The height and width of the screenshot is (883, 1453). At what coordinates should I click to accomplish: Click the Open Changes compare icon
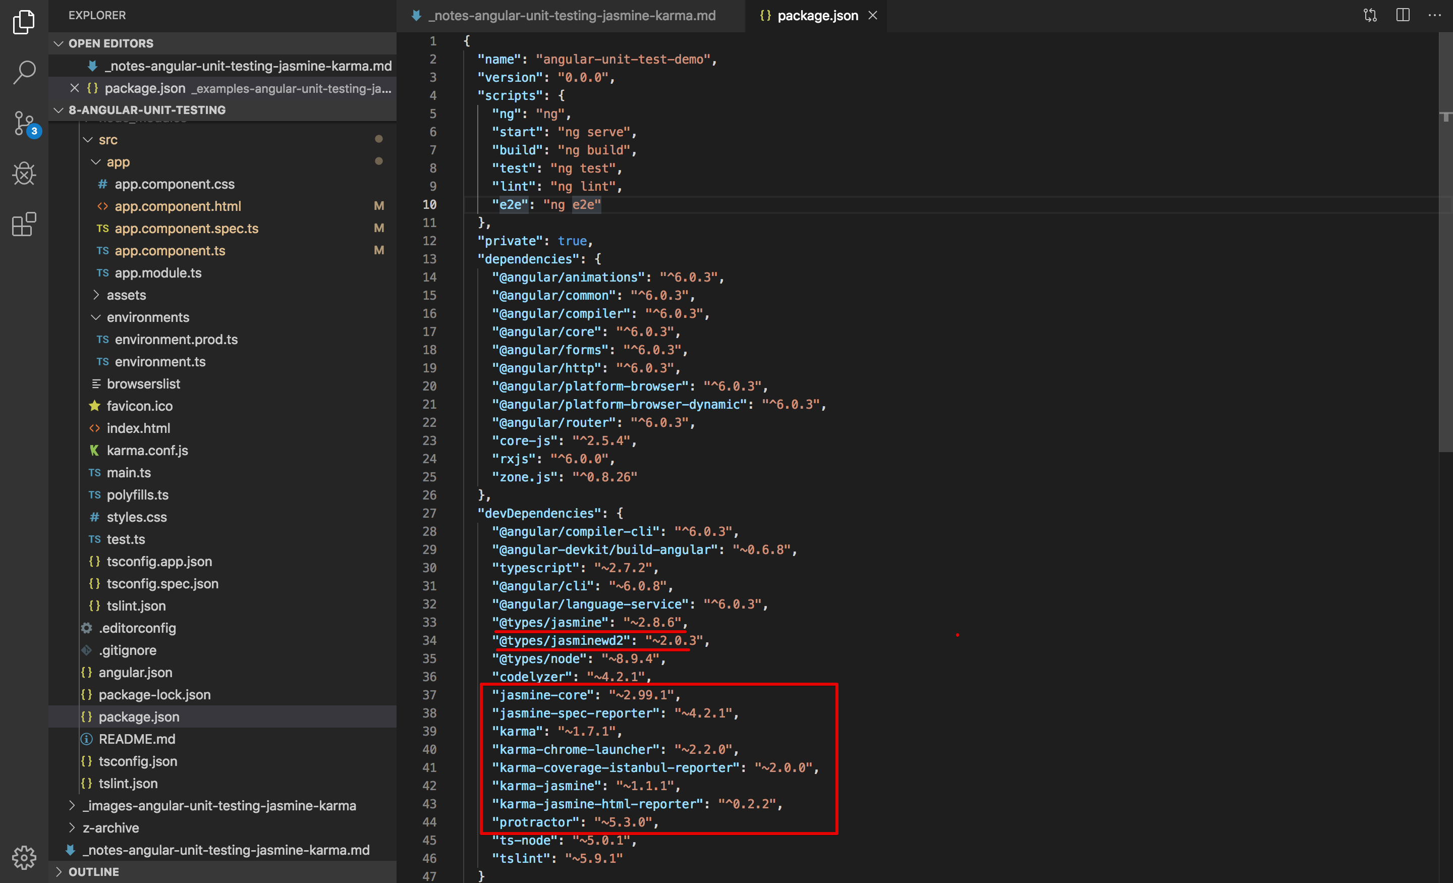pyautogui.click(x=1370, y=15)
